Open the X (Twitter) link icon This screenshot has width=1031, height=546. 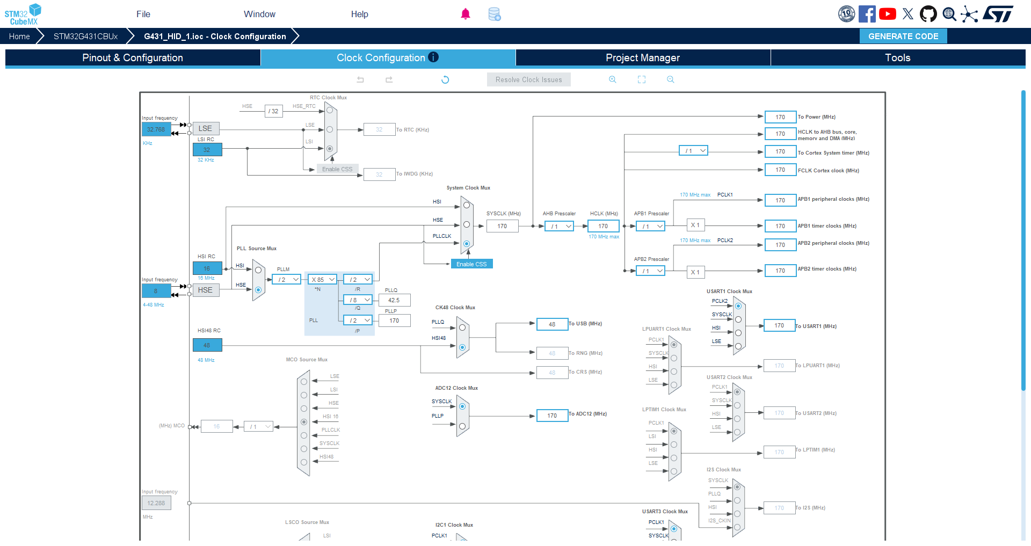(x=908, y=14)
